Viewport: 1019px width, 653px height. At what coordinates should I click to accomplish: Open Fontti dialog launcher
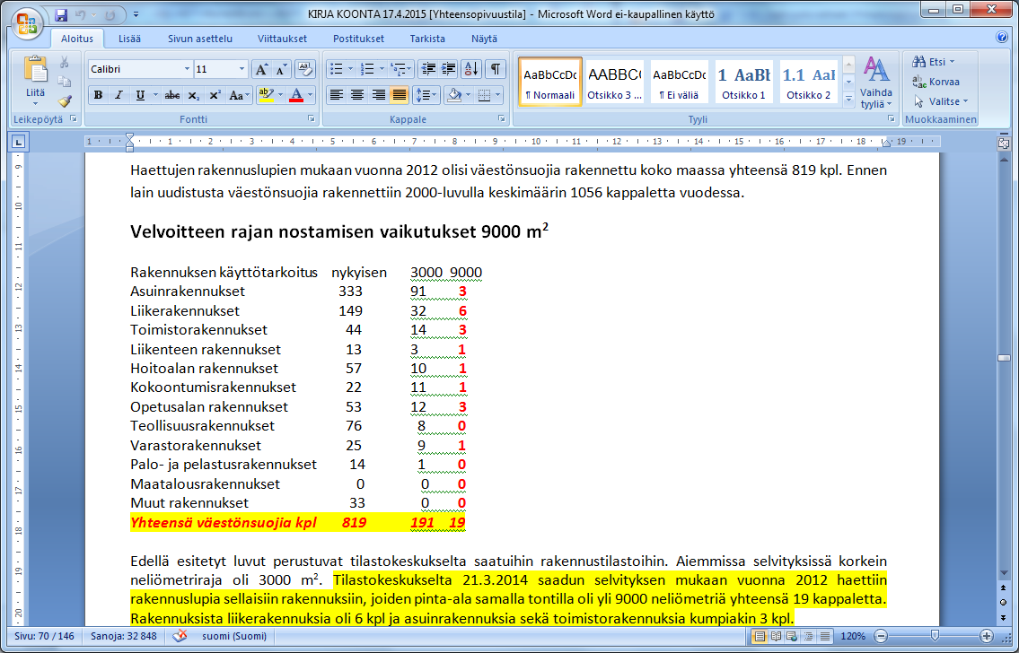312,118
